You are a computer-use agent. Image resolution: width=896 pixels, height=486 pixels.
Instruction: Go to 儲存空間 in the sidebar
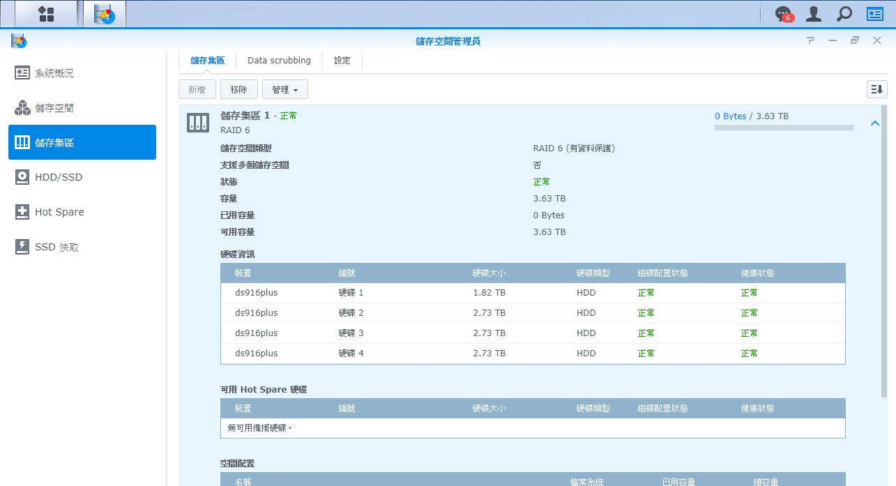click(x=54, y=108)
